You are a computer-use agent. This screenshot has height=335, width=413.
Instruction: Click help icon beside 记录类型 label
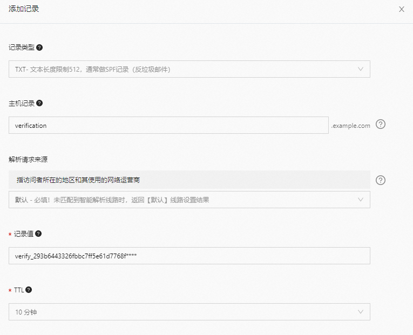pos(39,47)
